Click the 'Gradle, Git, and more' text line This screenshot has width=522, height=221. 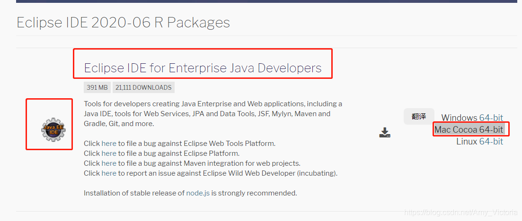pos(119,124)
